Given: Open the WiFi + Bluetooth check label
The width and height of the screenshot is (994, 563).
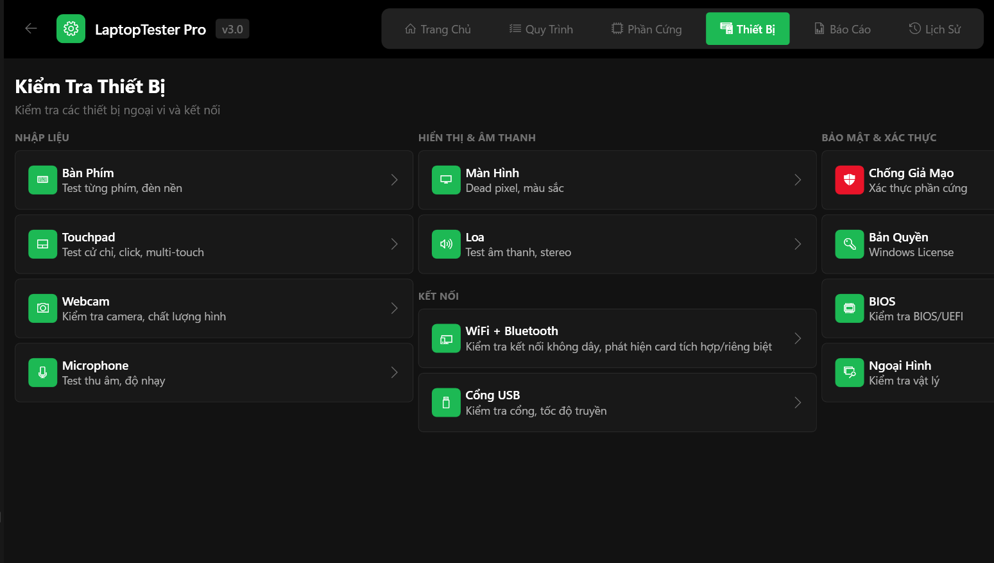Looking at the screenshot, I should tap(512, 331).
